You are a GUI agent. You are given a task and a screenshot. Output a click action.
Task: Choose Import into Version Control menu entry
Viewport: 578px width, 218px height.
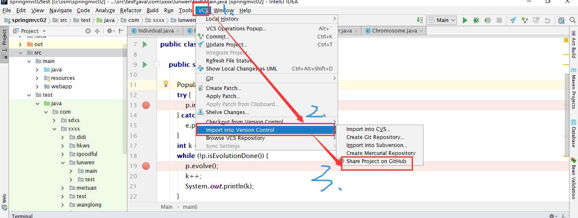pyautogui.click(x=267, y=130)
